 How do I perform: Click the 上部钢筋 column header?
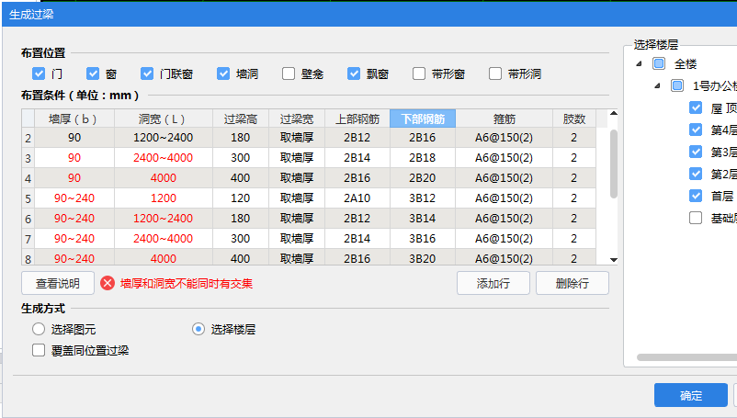point(357,119)
